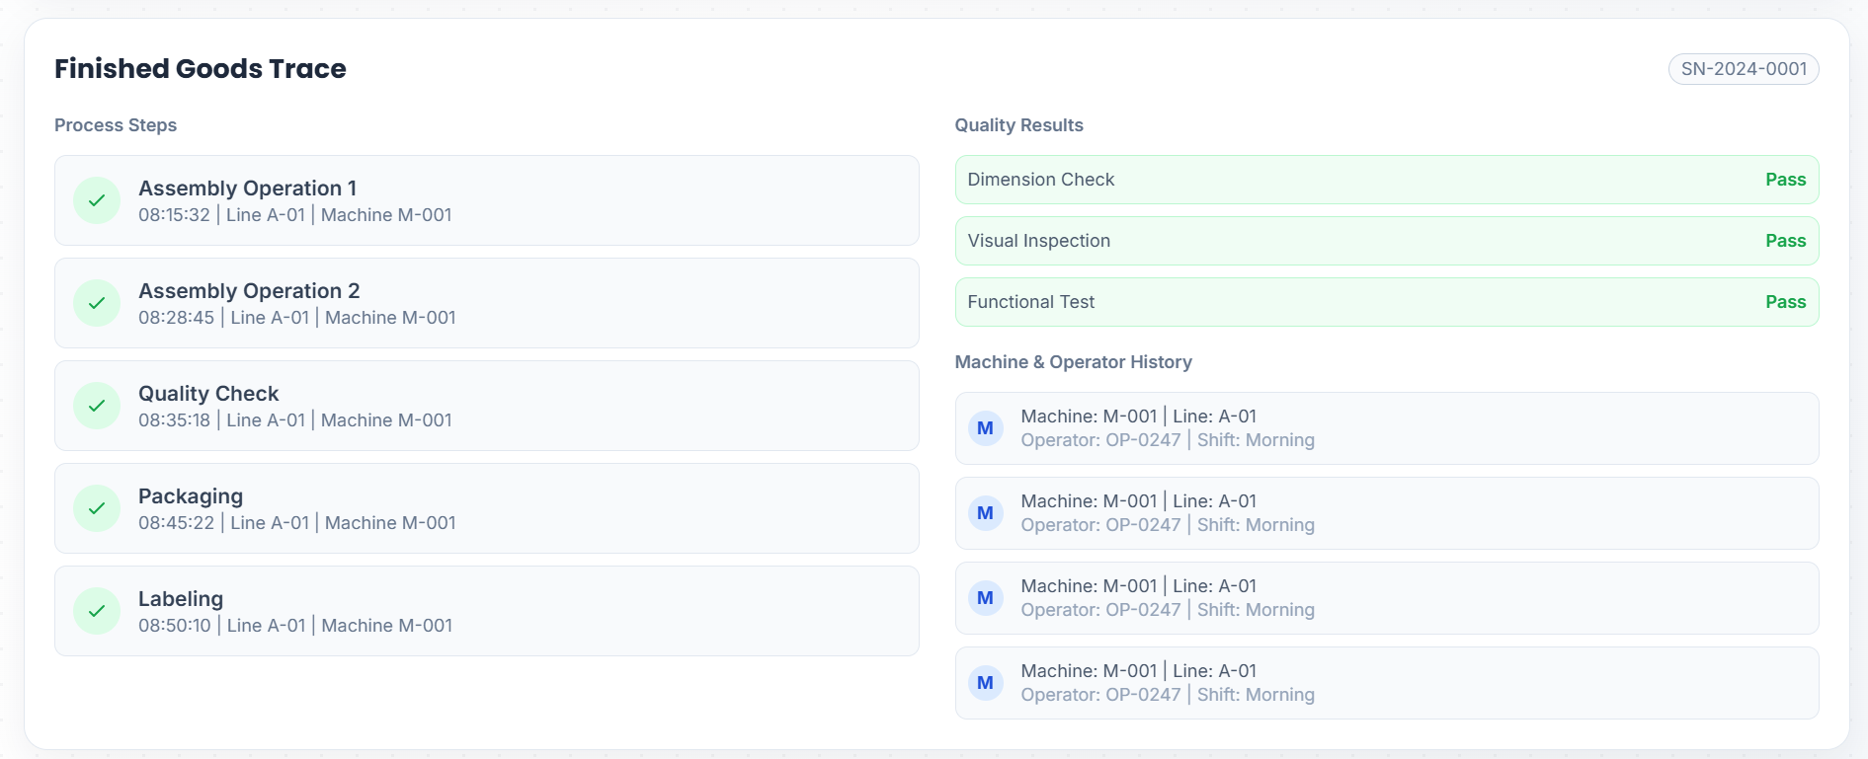Click the Pass status for Dimension Check
The width and height of the screenshot is (1868, 759).
[1785, 180]
